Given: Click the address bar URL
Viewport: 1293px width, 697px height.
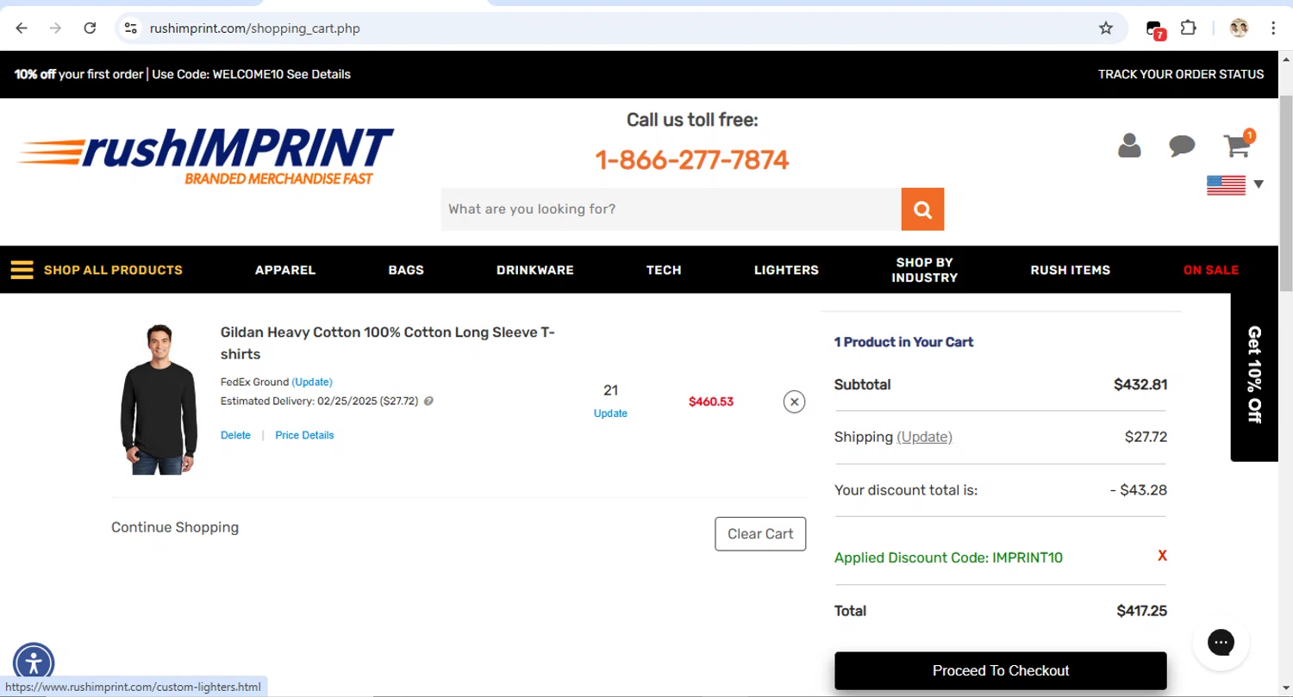Looking at the screenshot, I should click(255, 28).
